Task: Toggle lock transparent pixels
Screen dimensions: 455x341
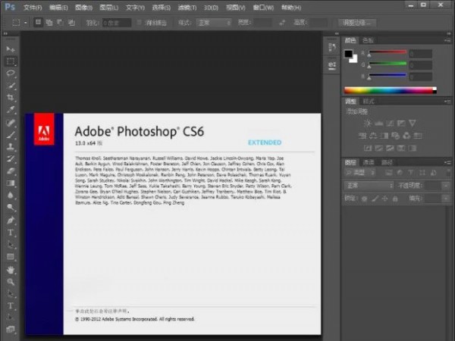Action: click(365, 199)
